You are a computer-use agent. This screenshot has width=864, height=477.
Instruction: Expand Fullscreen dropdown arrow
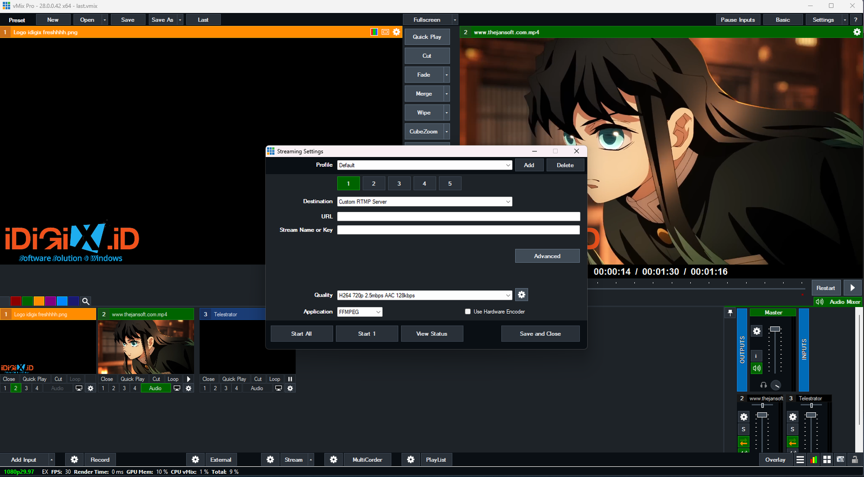(455, 20)
